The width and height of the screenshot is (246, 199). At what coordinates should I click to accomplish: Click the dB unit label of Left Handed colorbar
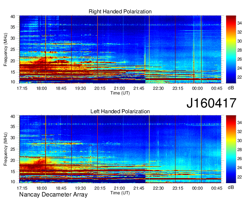pyautogui.click(x=231, y=187)
